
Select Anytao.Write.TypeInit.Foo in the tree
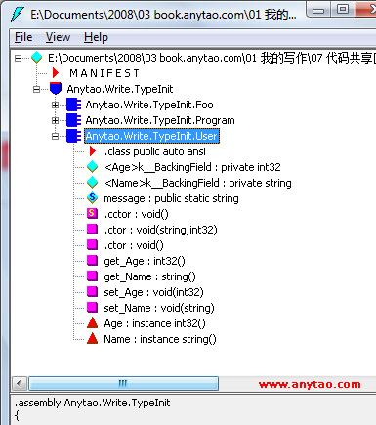click(149, 105)
